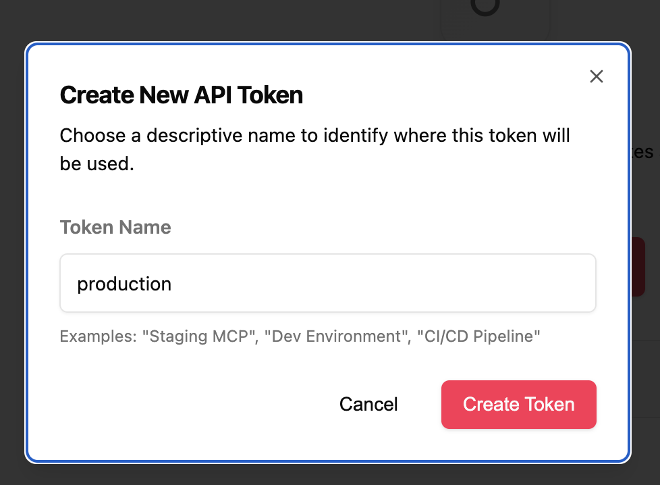Select the production token name value
The height and width of the screenshot is (485, 660).
124,284
